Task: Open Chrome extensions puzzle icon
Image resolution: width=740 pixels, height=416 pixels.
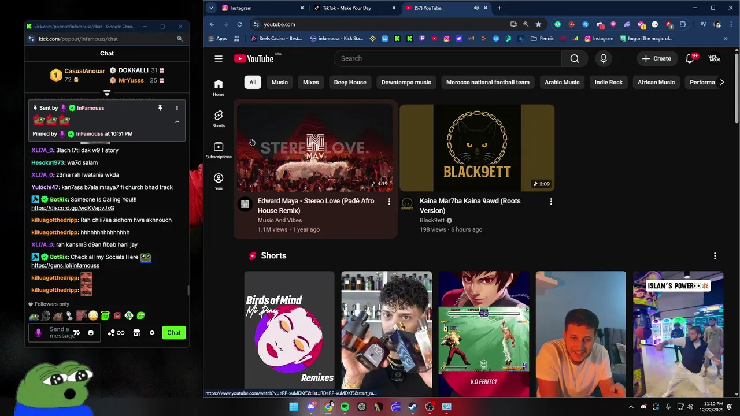Action: pyautogui.click(x=683, y=24)
